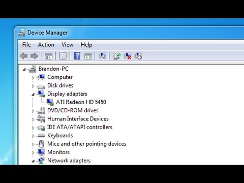Screen dimensions: 244x183
Task: Click the Properties sheet toolbar icon
Action: [x=63, y=56]
